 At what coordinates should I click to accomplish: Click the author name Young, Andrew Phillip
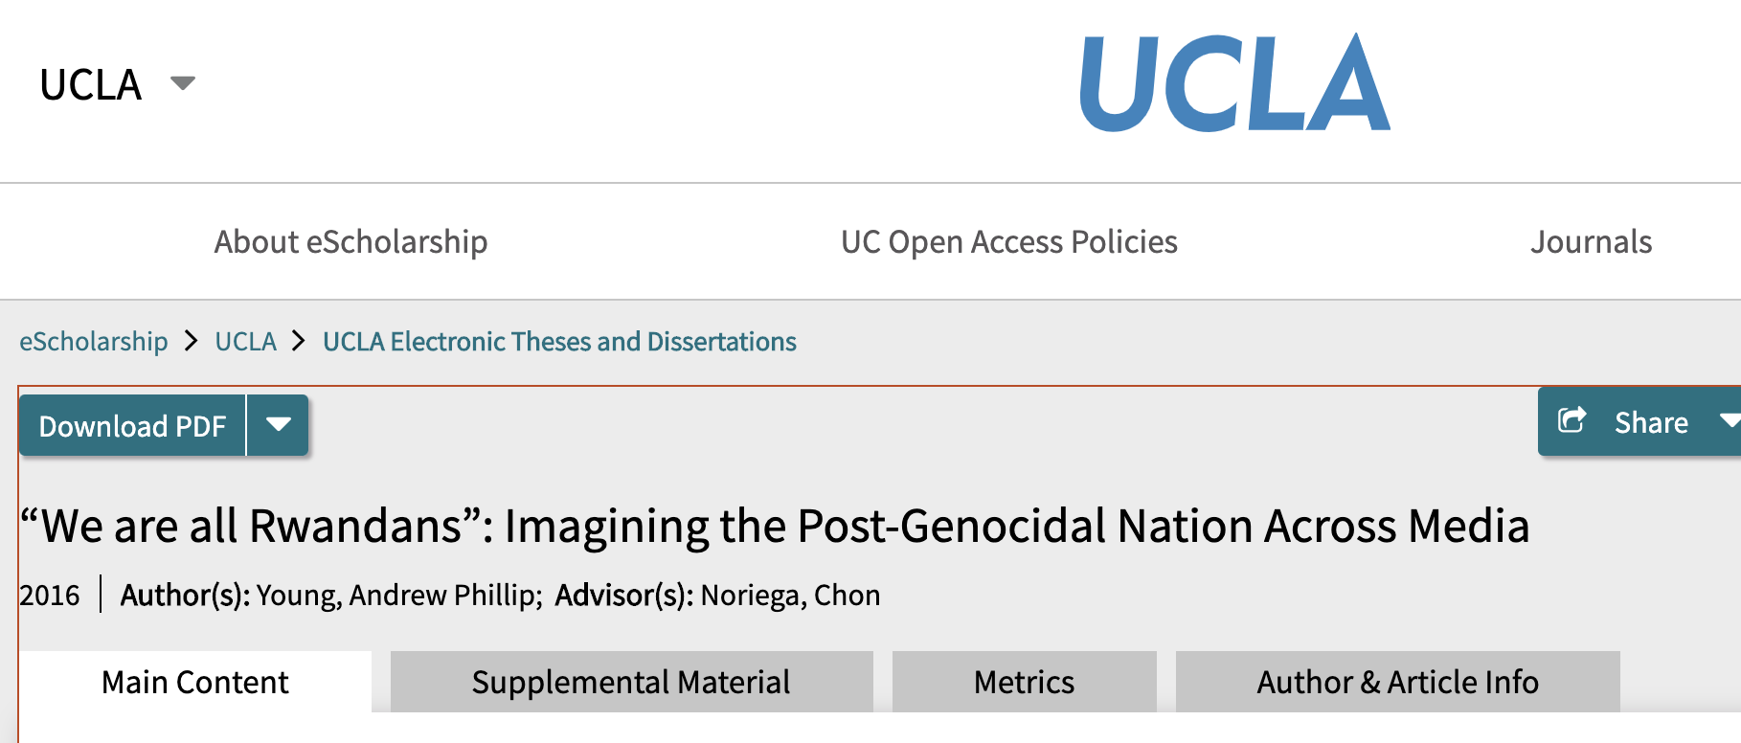coord(396,596)
